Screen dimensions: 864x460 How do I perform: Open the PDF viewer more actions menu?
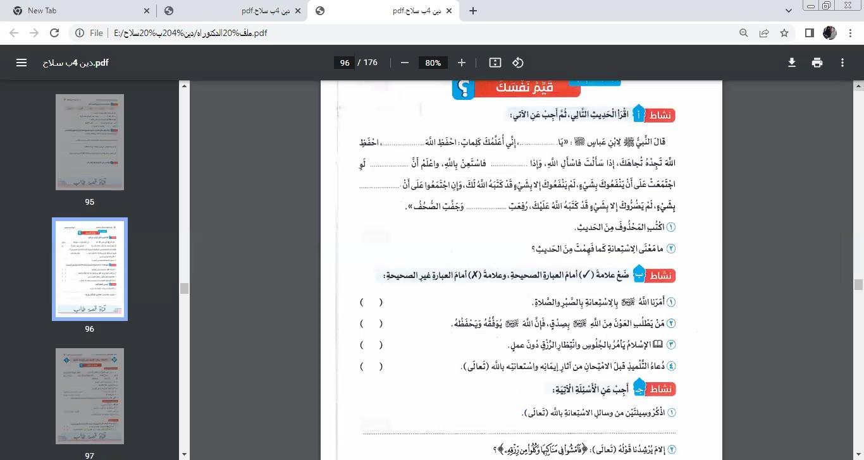point(842,63)
